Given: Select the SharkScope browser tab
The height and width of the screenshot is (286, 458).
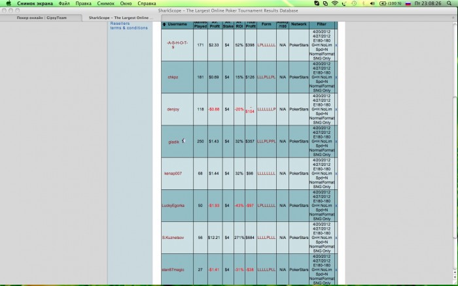Looking at the screenshot, I should pyautogui.click(x=121, y=18).
